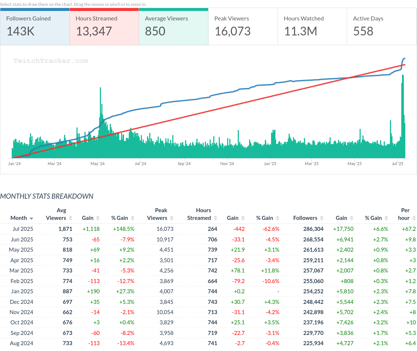This screenshot has width=417, height=351.
Task: Click follower gain +7,426
Action: [x=345, y=323]
